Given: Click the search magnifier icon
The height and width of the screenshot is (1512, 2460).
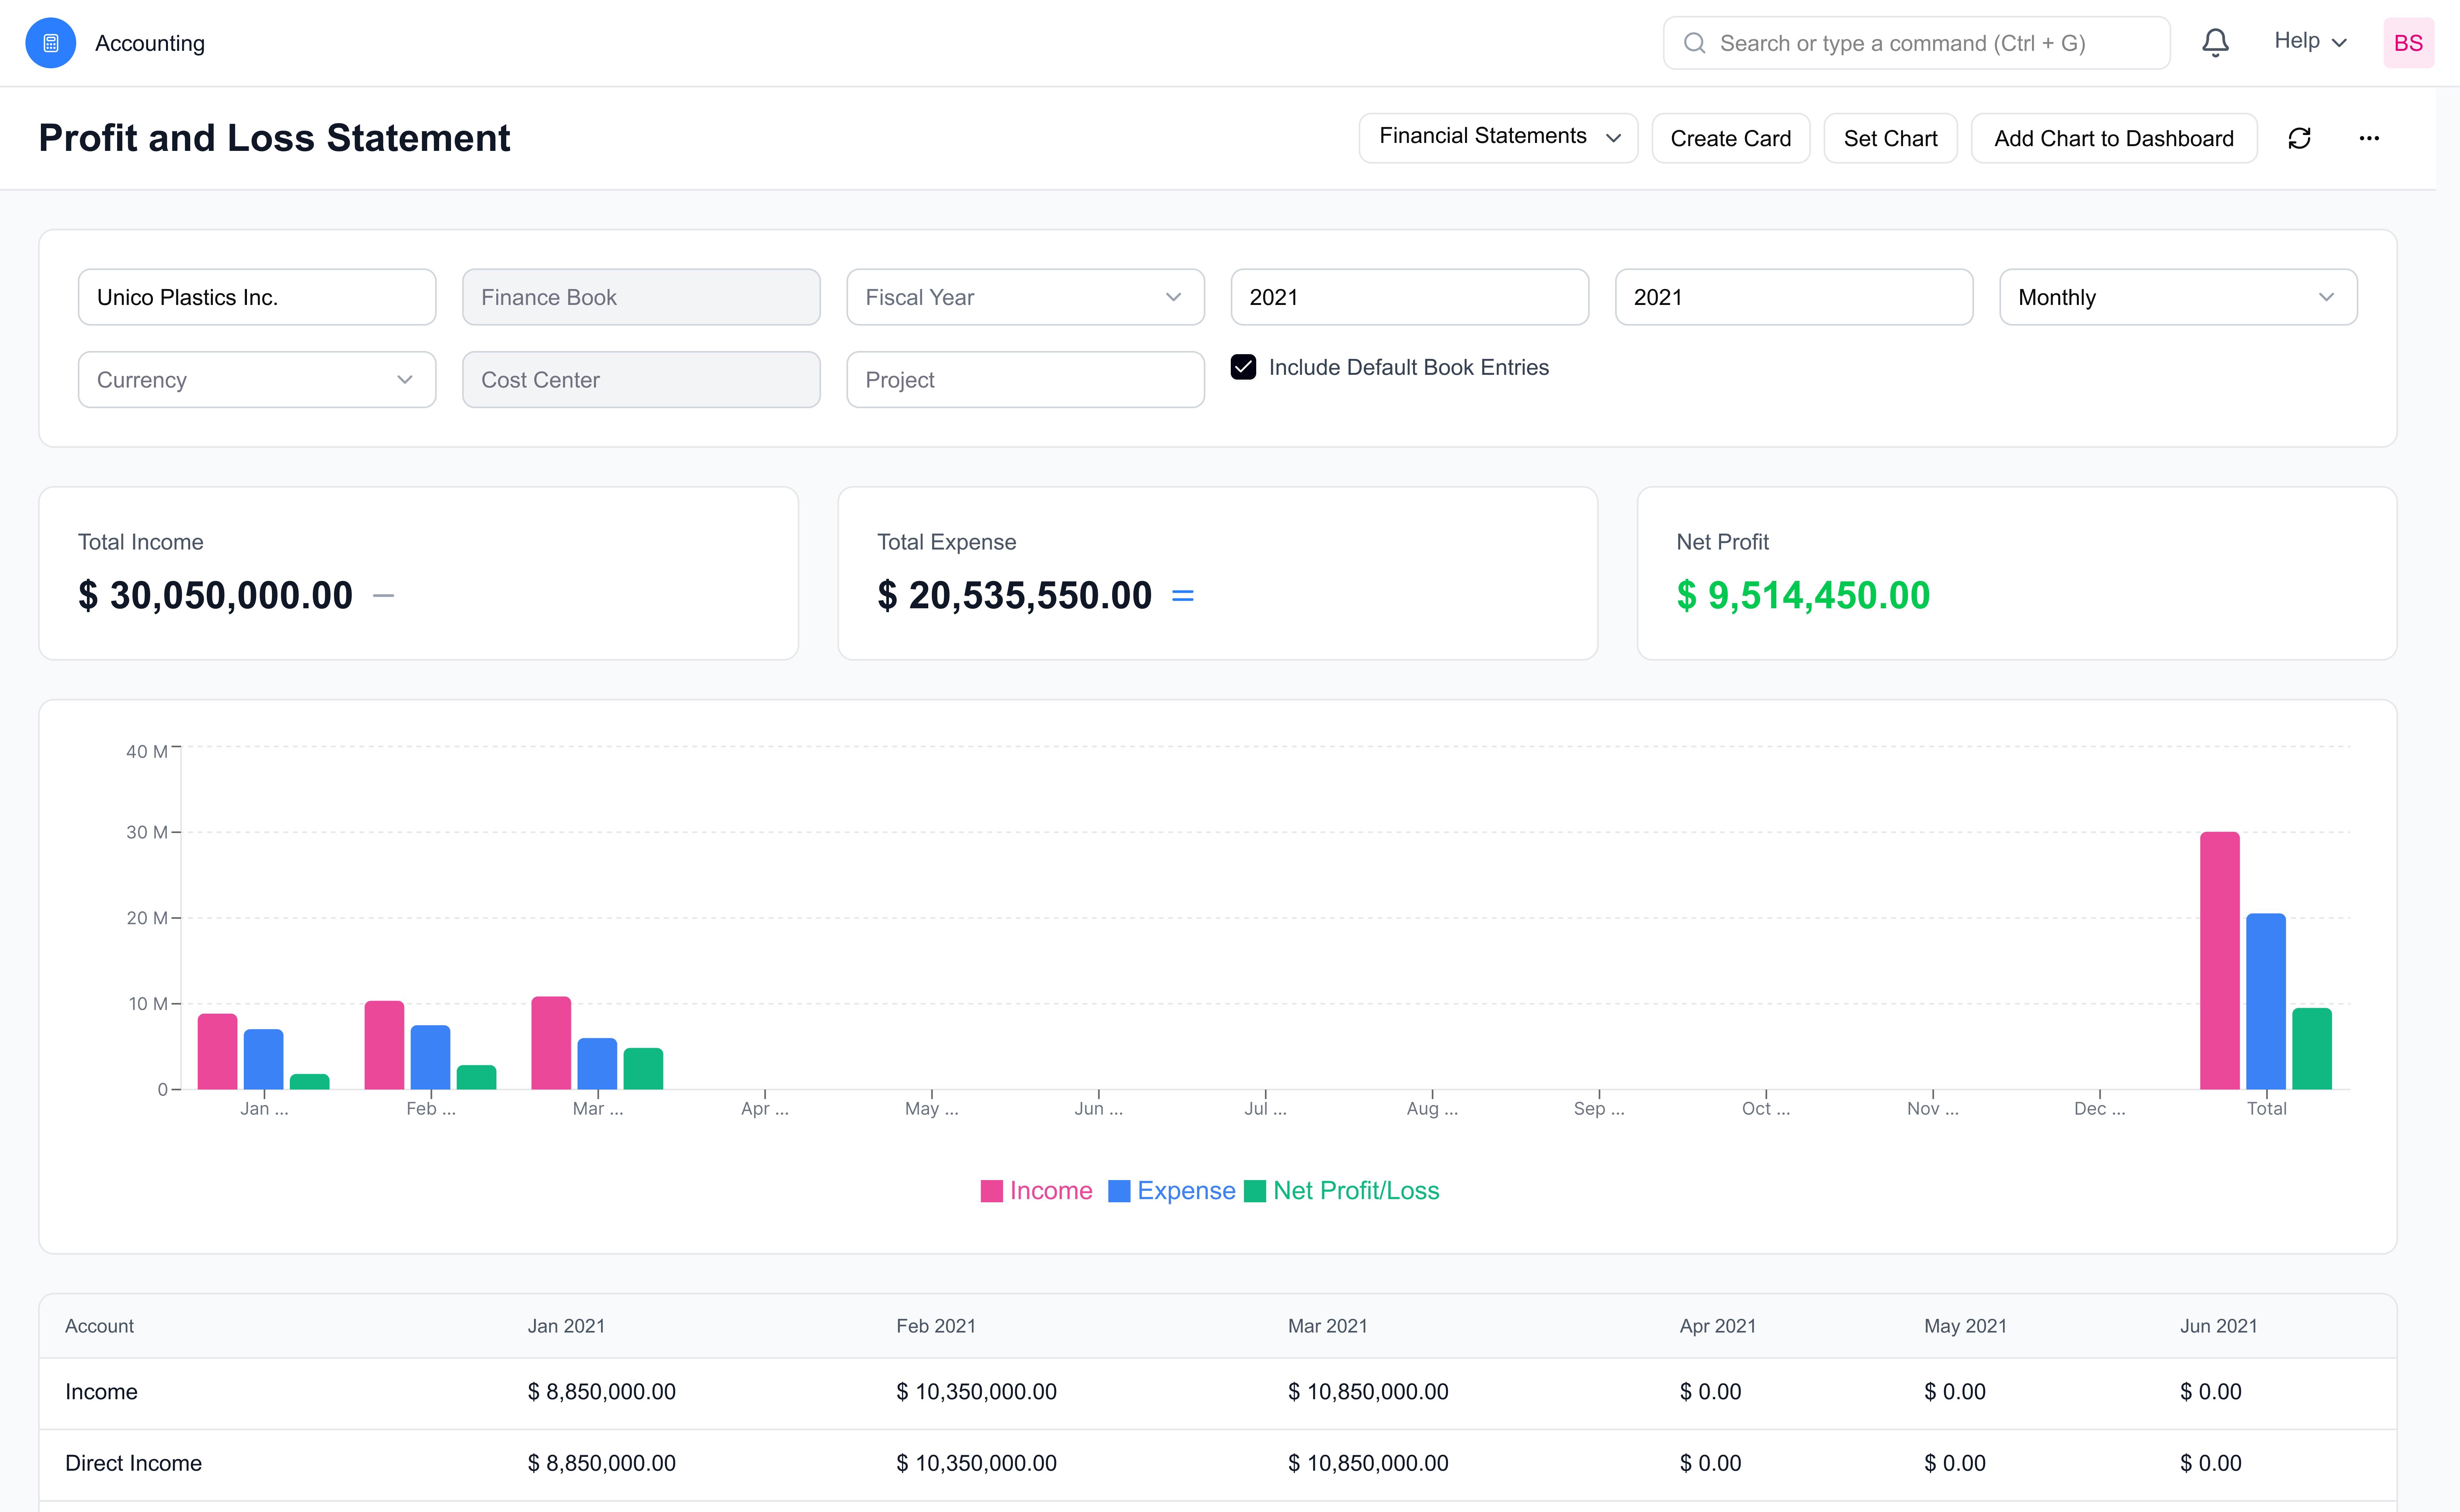Looking at the screenshot, I should point(1694,42).
